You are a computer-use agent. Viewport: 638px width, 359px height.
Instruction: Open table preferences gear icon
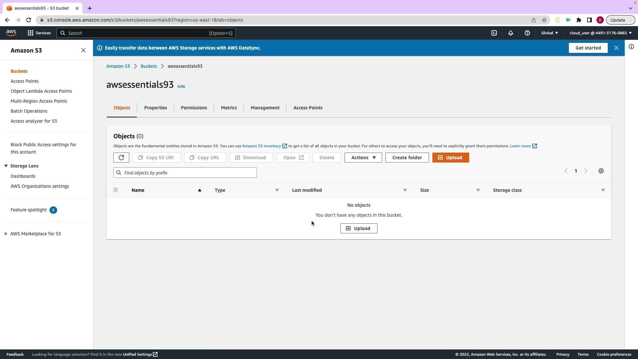click(x=601, y=171)
